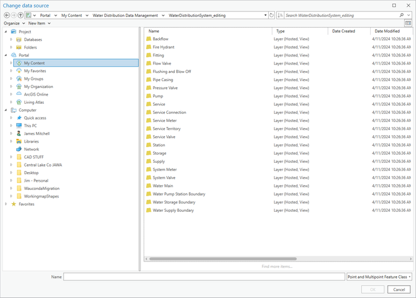The width and height of the screenshot is (416, 298).
Task: Select the Service Territory layer
Action: 167,129
